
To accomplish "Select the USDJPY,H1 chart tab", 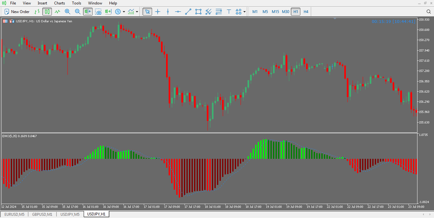I will pyautogui.click(x=96, y=214).
